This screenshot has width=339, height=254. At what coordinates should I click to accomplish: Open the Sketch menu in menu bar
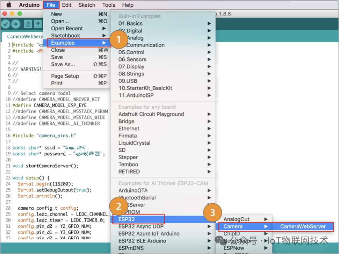87,5
